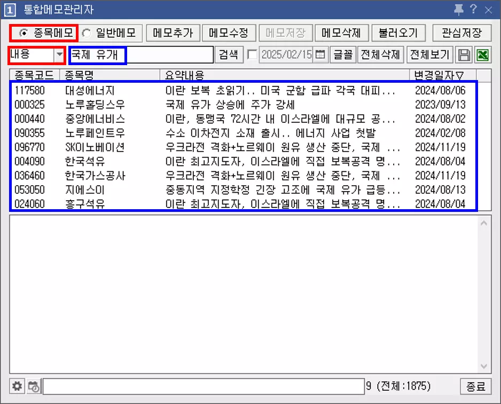This screenshot has width=501, height=404.
Task: Select the 노루홀딩스우 row
Action: pos(244,105)
